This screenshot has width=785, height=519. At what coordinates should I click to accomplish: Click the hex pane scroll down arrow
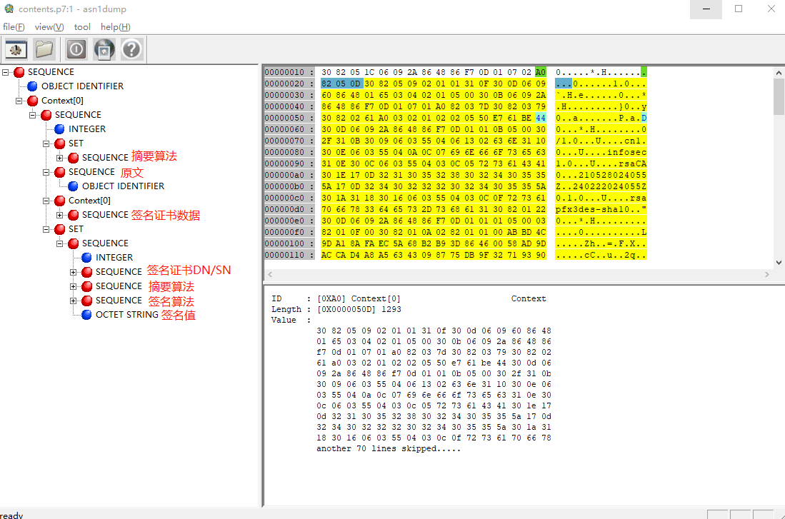pos(779,262)
